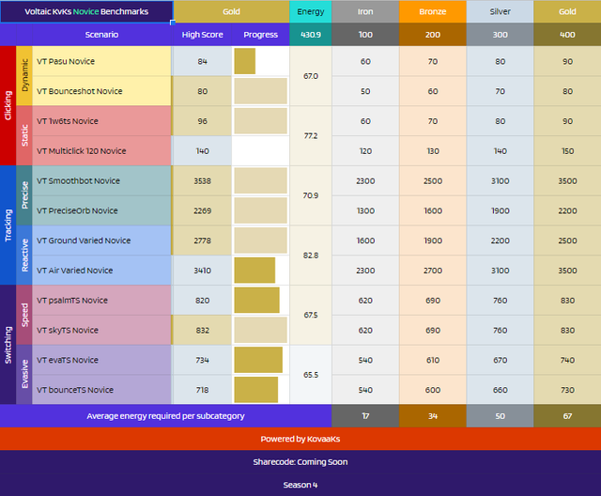Click the VT Air Varied Novice progress bar
The height and width of the screenshot is (496, 601).
click(x=254, y=271)
